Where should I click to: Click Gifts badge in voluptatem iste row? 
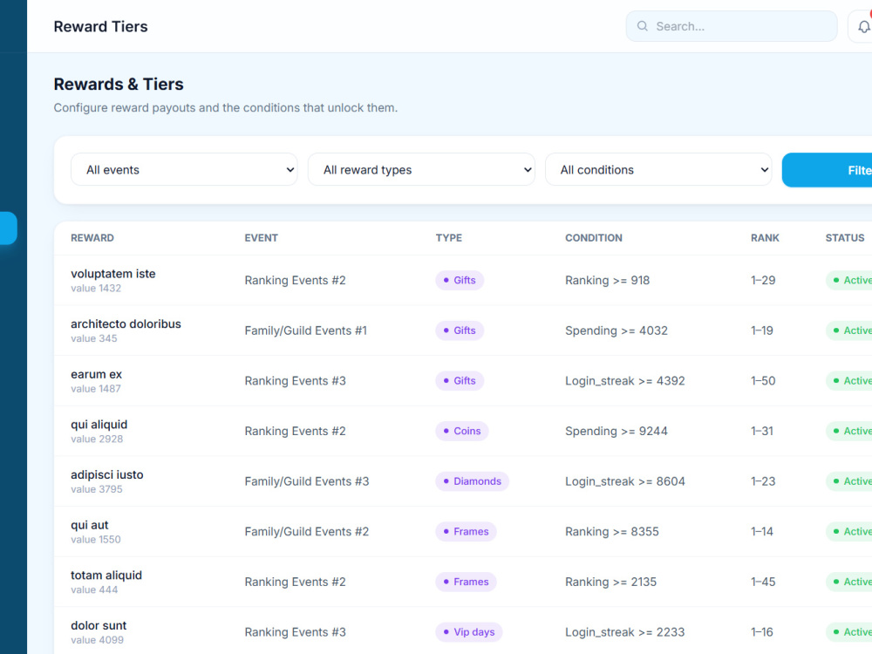point(460,280)
